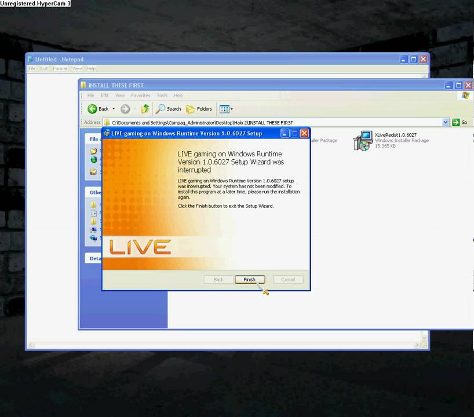Click Notepad horizontal scrollbar left arrow

tap(31, 345)
